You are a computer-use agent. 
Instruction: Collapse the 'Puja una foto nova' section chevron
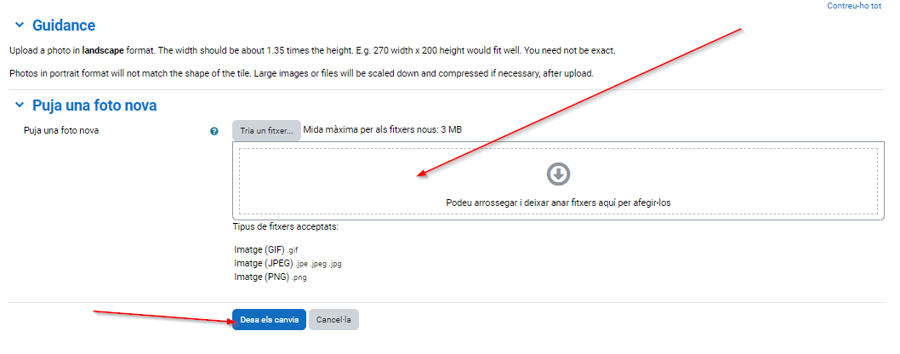pos(19,106)
